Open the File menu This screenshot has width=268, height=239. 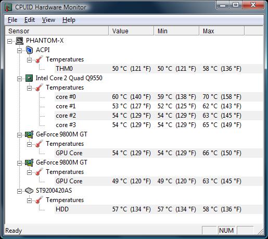12,20
